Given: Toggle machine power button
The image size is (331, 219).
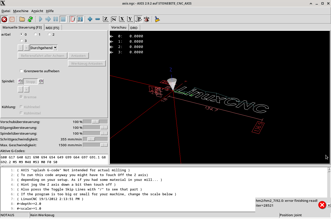Looking at the screenshot, I should click(x=12, y=19).
